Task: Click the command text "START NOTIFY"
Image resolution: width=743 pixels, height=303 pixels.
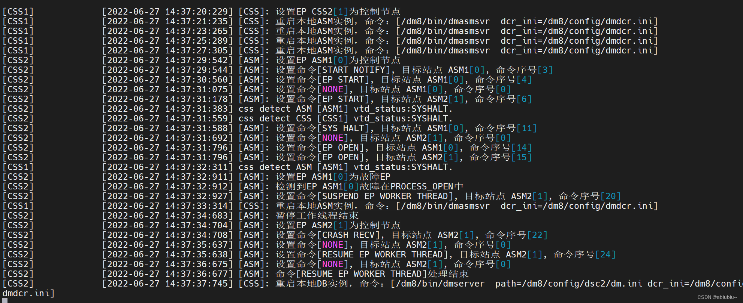Action: pyautogui.click(x=354, y=70)
